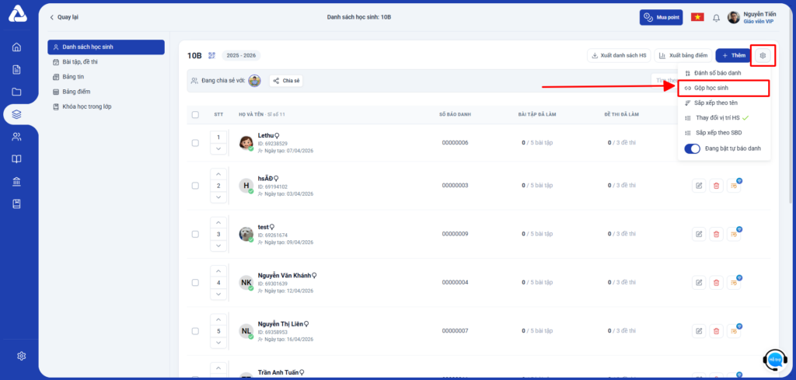
Task: Click the shared teacher avatar next to Đang chia sẻ với
Action: pyautogui.click(x=254, y=81)
